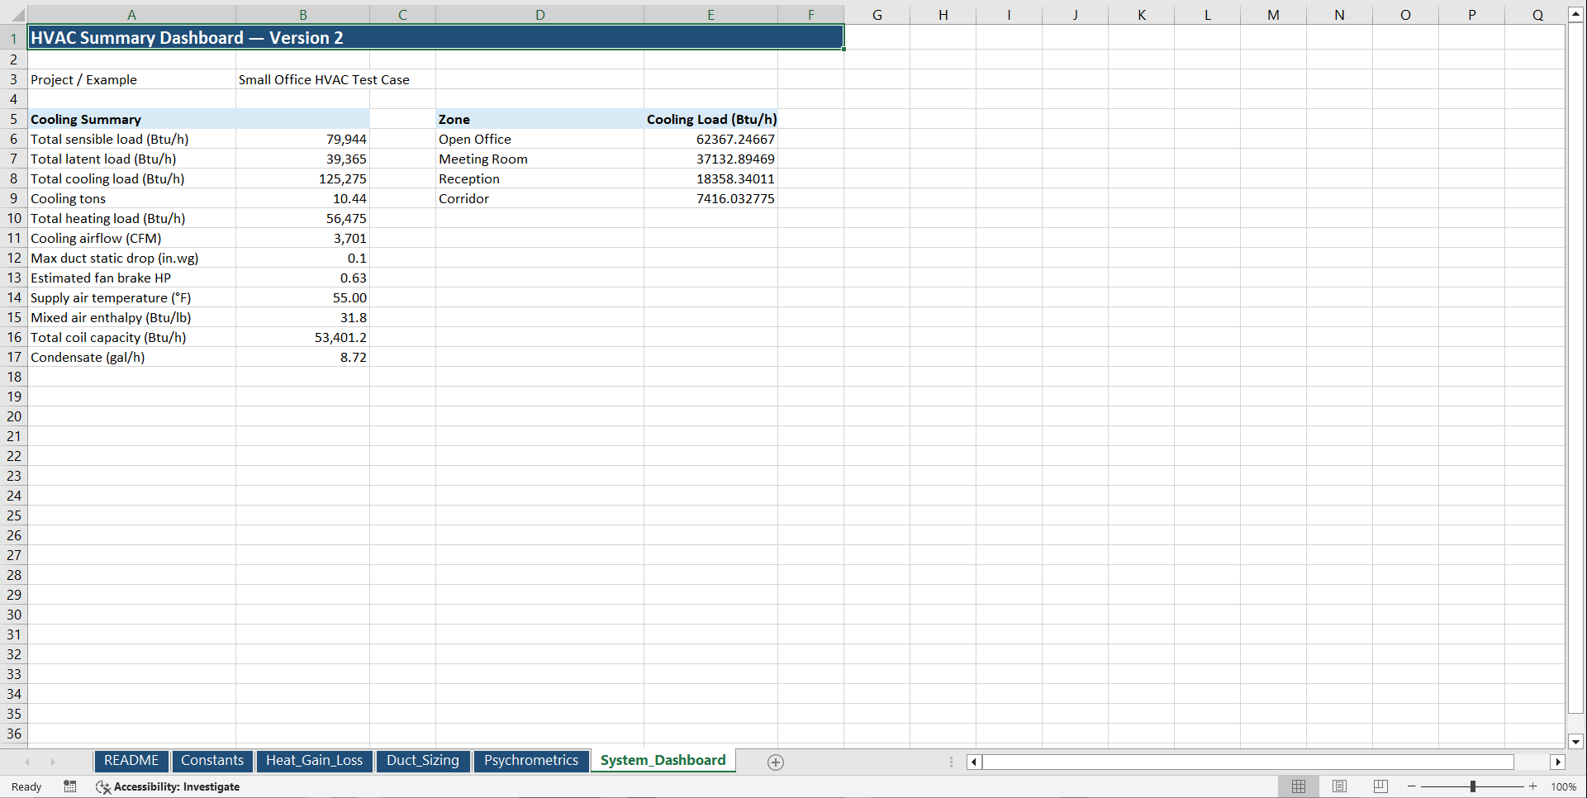Viewport: 1587px width, 798px height.
Task: Select column B by its header
Action: coord(303,14)
